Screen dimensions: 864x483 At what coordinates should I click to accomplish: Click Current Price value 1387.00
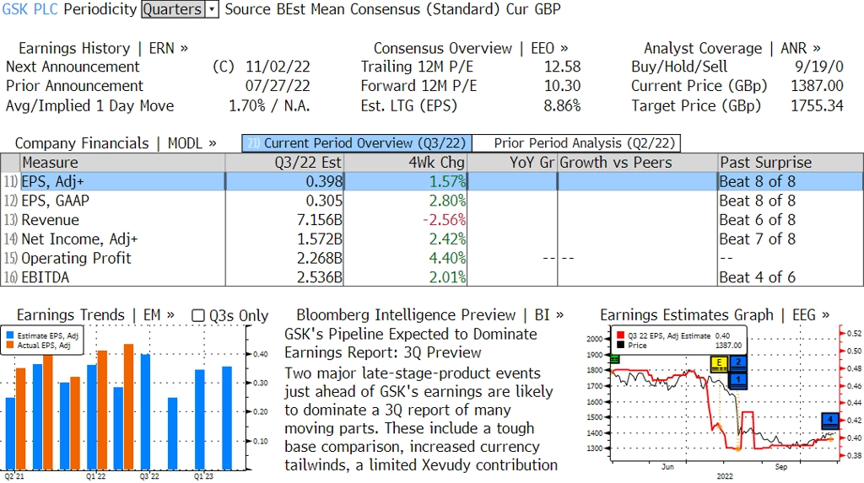click(x=817, y=86)
